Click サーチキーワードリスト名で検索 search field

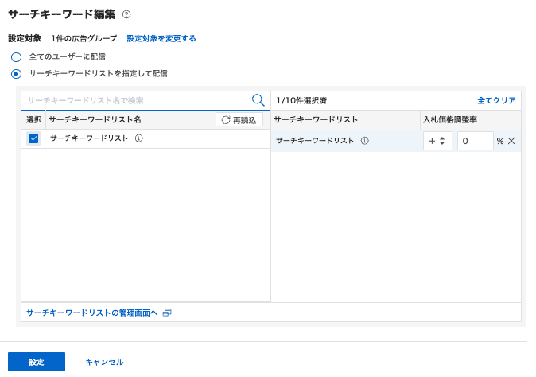(x=137, y=100)
